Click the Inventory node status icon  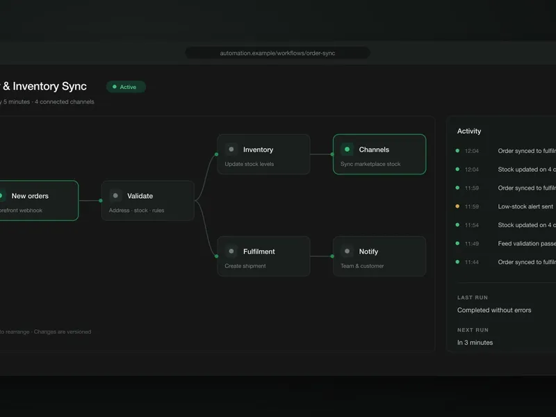coord(231,149)
